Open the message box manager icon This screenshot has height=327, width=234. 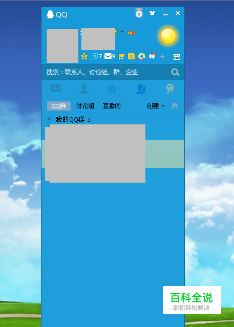177,56
